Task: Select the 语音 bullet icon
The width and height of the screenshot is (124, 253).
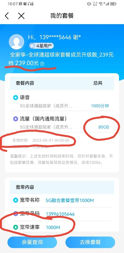Action: click(x=15, y=97)
